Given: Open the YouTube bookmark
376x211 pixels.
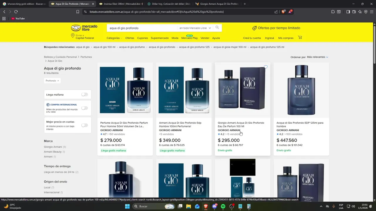Looking at the screenshot, I should (18, 18).
